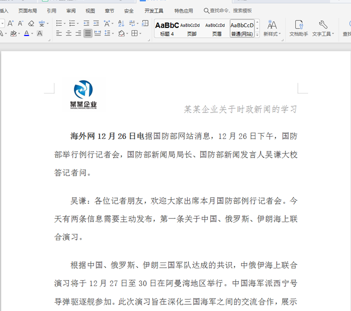Click the clear formatting eraser icon

pos(31,24)
